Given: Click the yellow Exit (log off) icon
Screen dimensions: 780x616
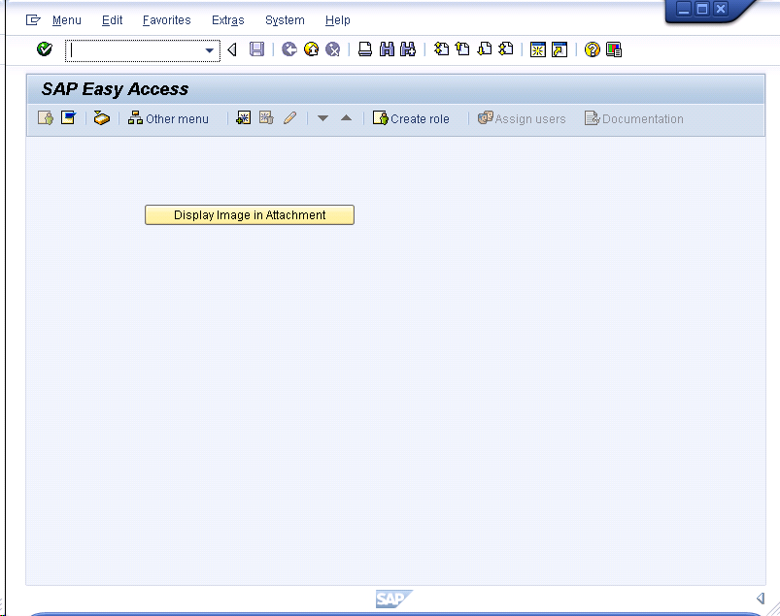Looking at the screenshot, I should pyautogui.click(x=311, y=49).
